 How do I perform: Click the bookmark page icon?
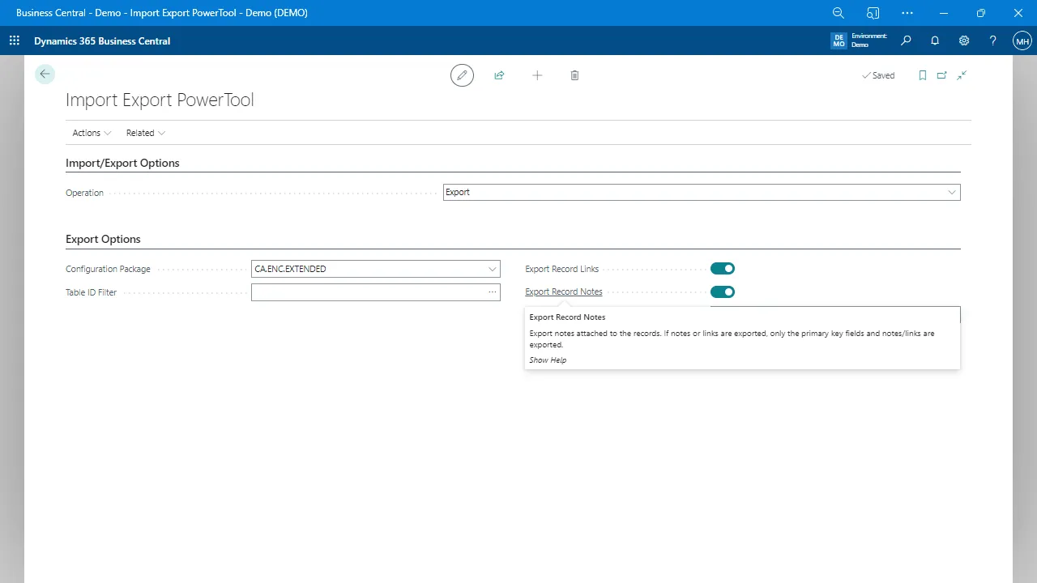(x=922, y=75)
